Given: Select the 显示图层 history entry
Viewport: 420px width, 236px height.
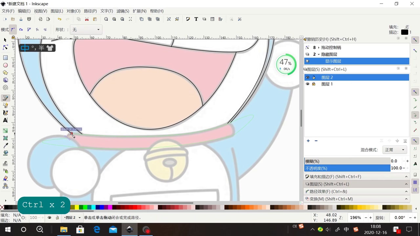Looking at the screenshot, I should point(357,61).
